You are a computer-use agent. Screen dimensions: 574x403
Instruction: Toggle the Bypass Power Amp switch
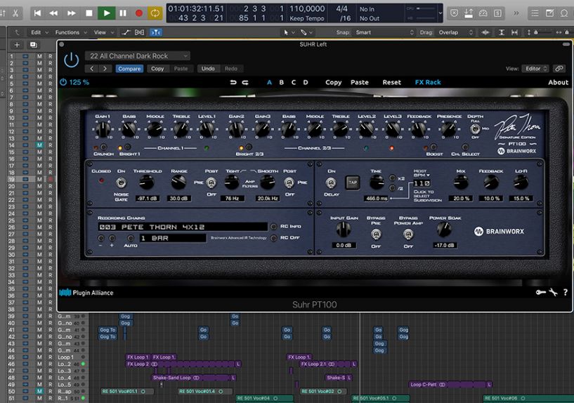click(408, 233)
